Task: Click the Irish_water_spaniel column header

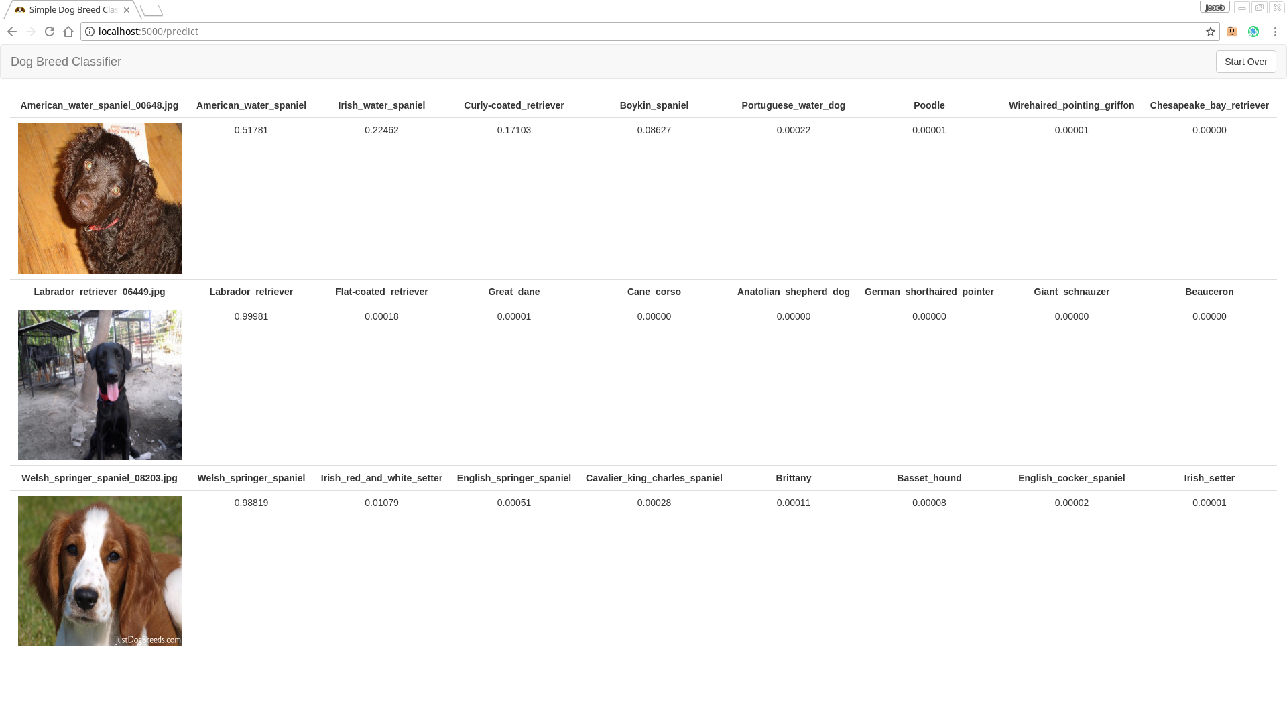Action: pos(381,105)
